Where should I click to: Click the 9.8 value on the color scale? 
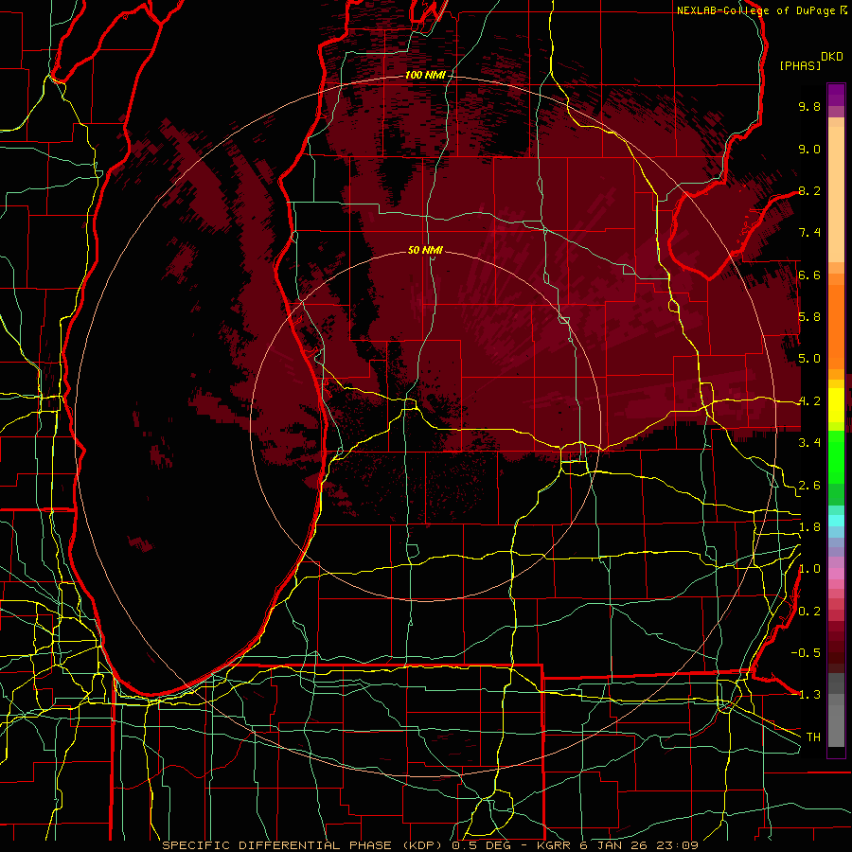[809, 106]
